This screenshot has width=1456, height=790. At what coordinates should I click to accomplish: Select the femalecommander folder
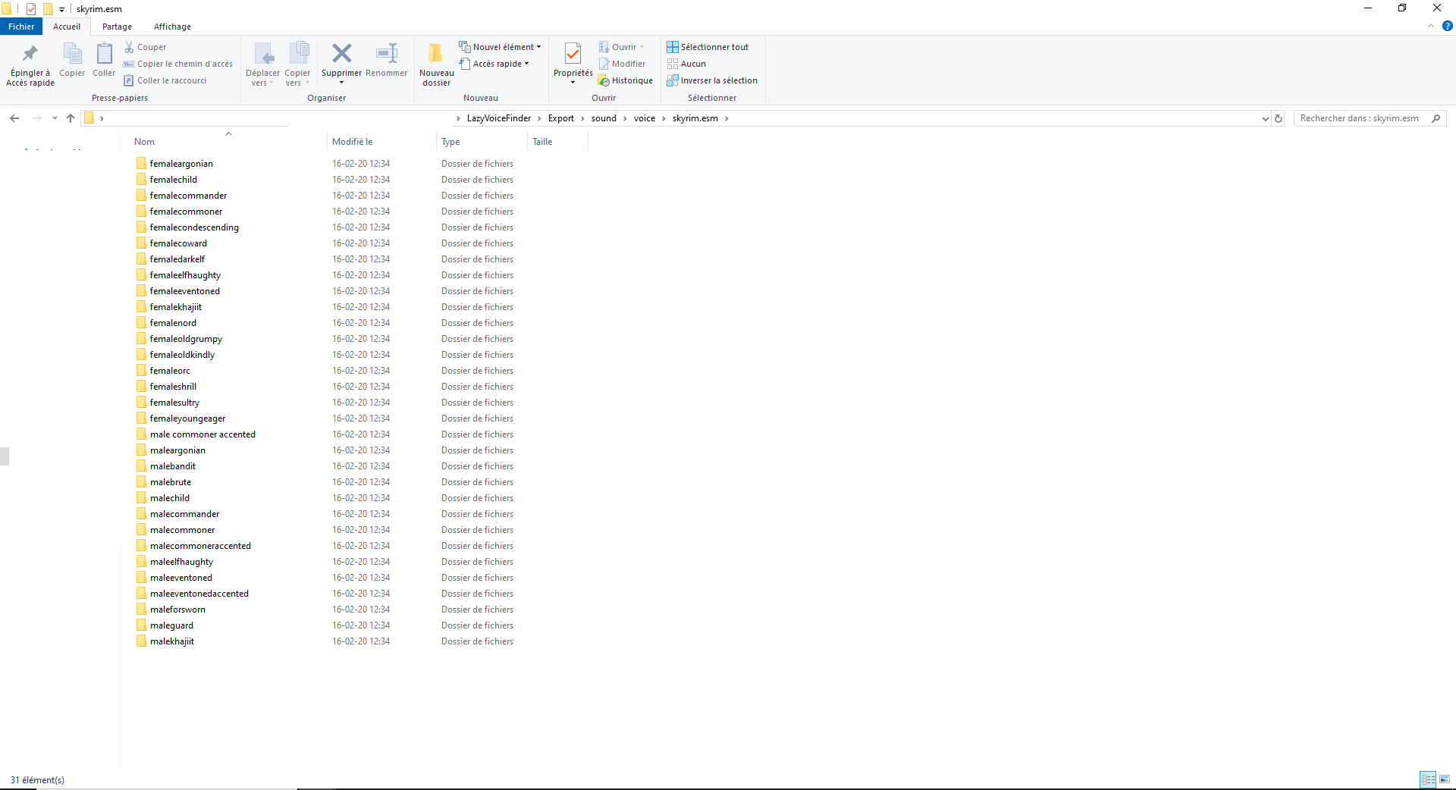tap(188, 196)
